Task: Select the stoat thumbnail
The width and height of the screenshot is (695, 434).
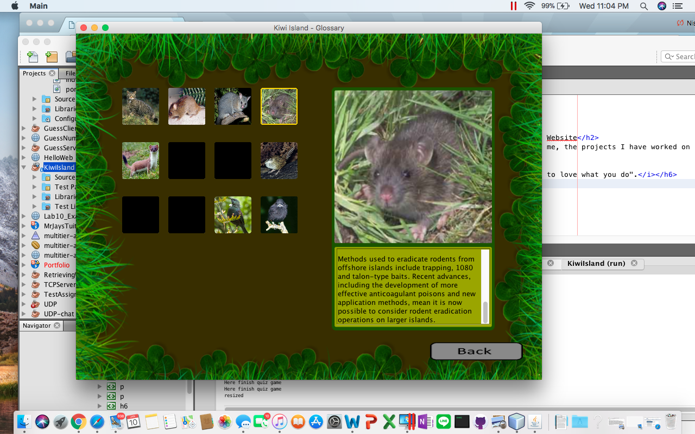Action: click(141, 161)
